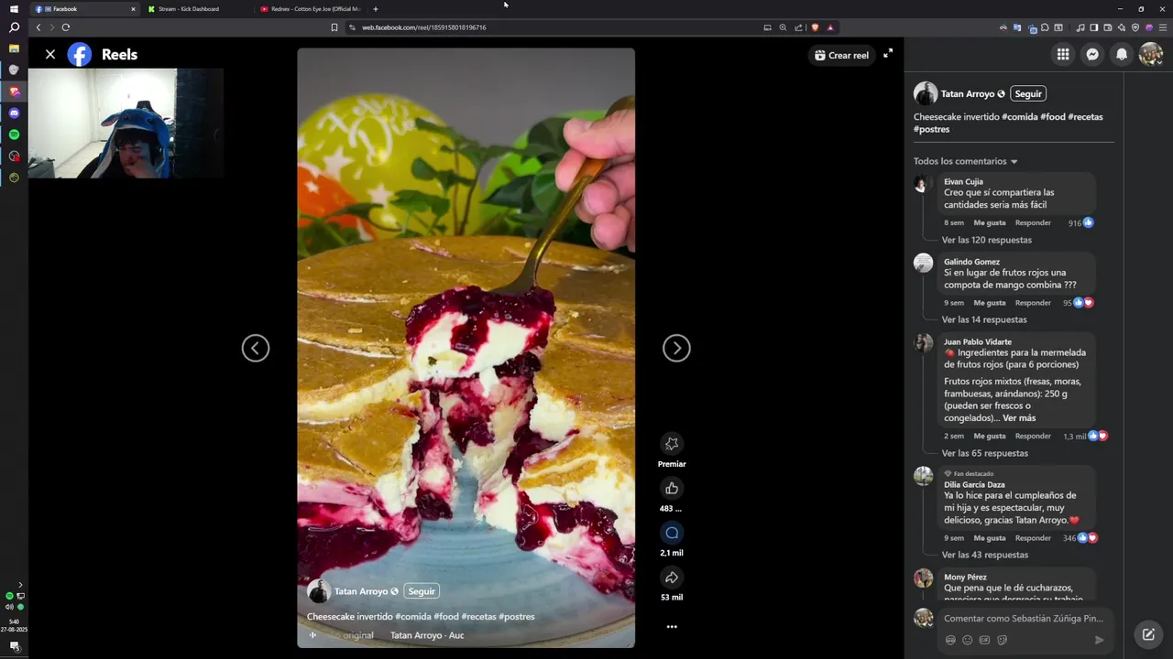Open Tatan Arroyo's profile name in panel

click(x=968, y=94)
